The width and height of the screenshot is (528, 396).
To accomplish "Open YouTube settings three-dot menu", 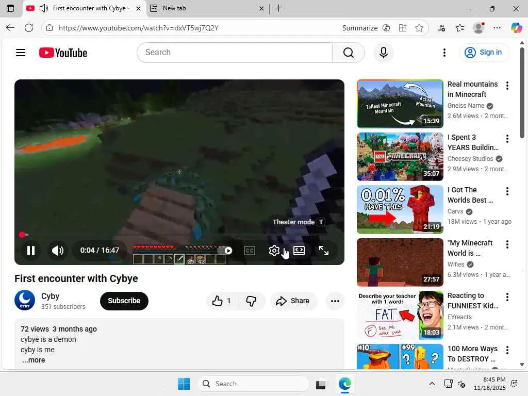I will 444,53.
